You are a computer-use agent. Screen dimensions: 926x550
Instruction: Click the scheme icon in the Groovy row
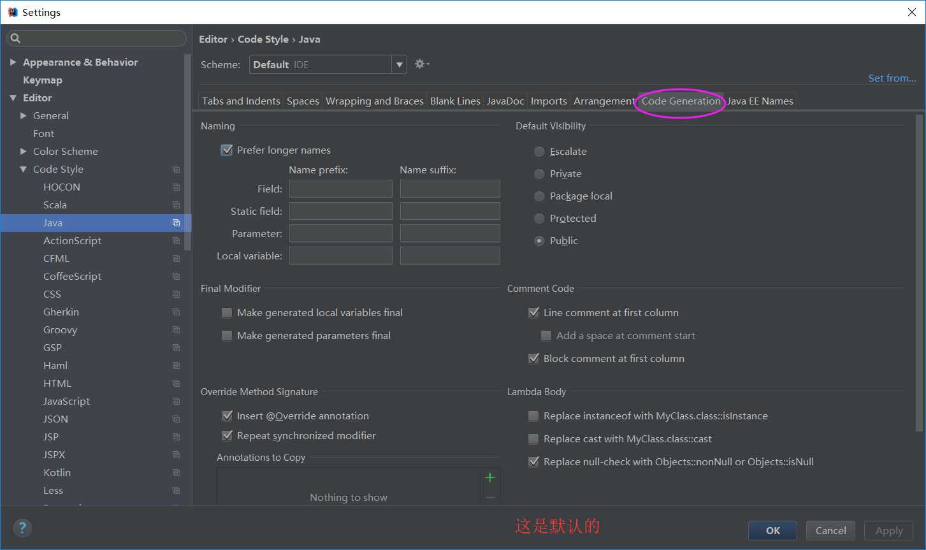coord(177,329)
